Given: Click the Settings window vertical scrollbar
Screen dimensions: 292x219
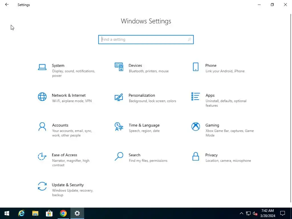Looking at the screenshot, I should (291, 108).
